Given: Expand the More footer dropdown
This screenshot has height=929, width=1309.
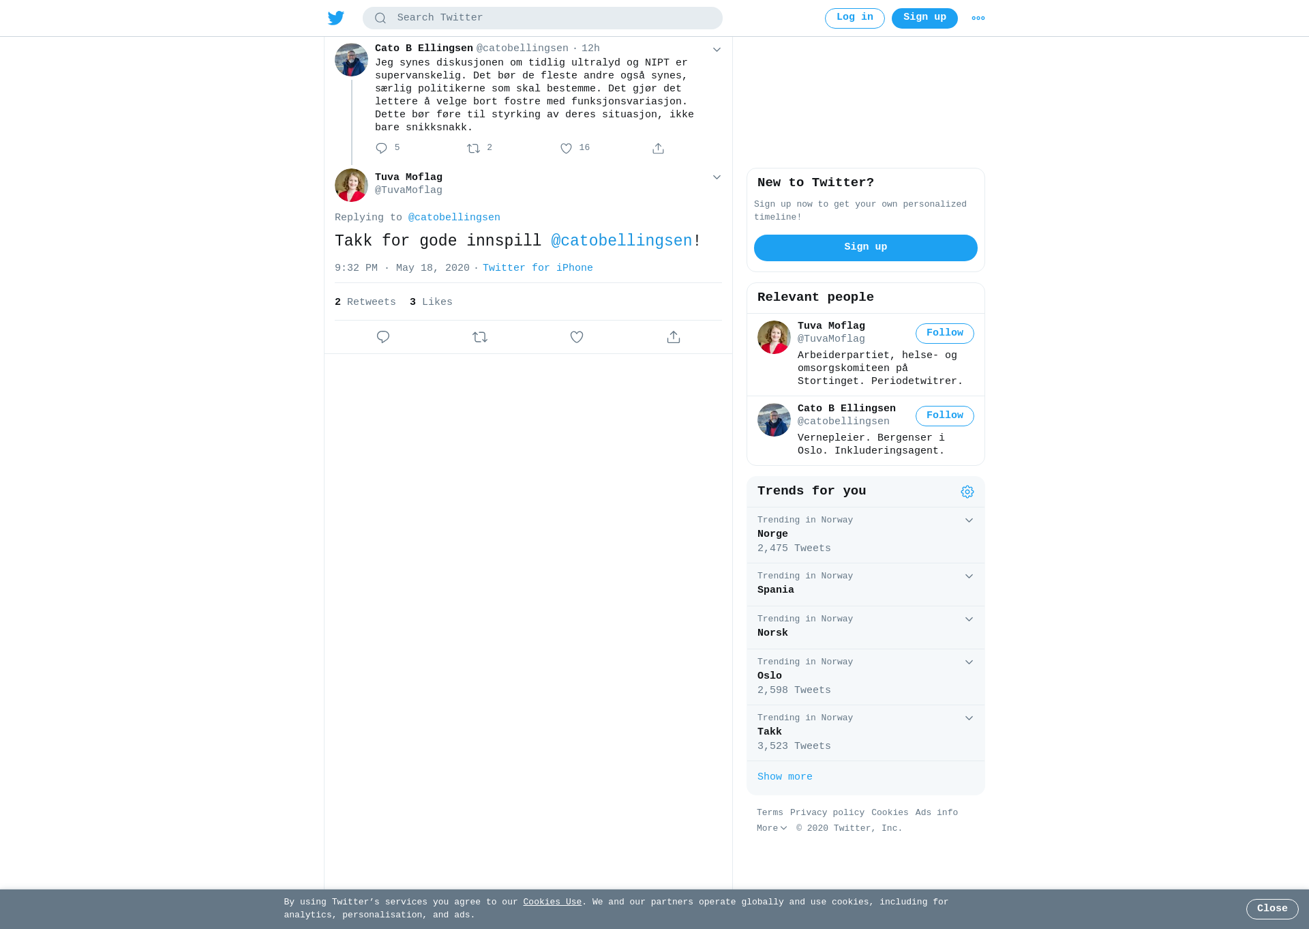Looking at the screenshot, I should coord(772,828).
